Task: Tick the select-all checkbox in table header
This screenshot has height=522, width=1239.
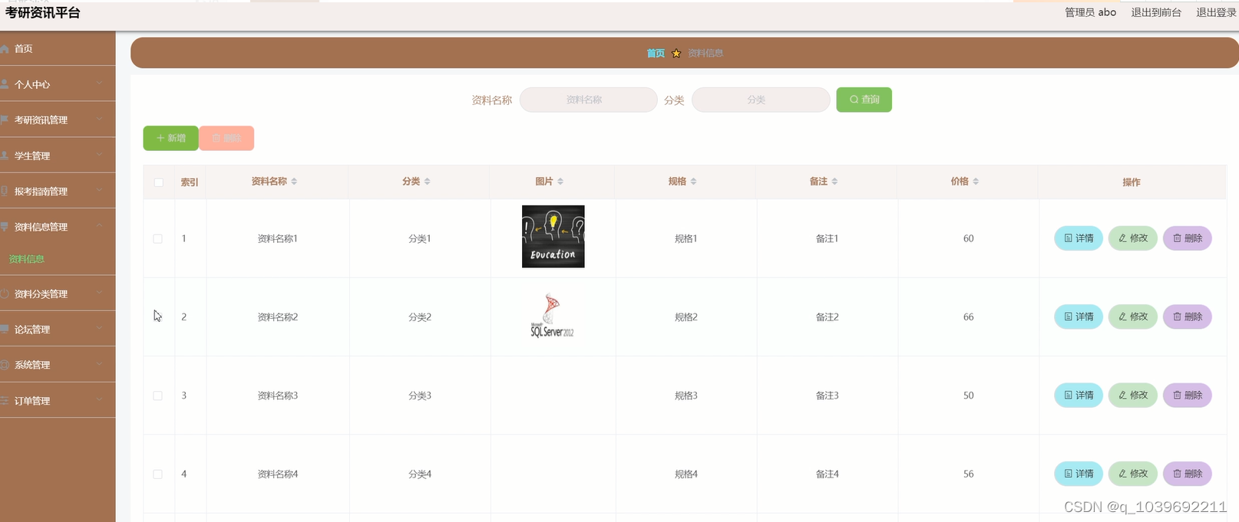Action: click(158, 182)
